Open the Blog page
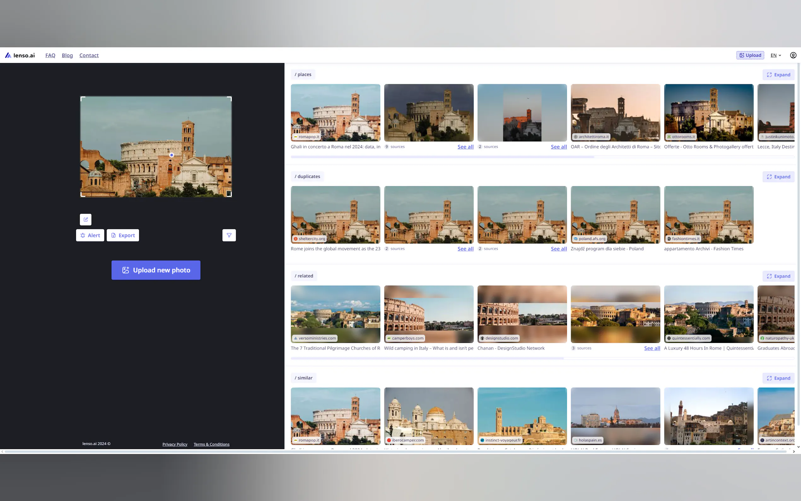The height and width of the screenshot is (501, 801). coord(67,55)
